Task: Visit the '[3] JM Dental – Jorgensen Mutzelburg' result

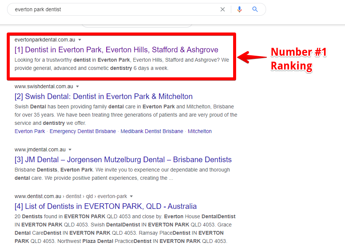Action: point(123,160)
